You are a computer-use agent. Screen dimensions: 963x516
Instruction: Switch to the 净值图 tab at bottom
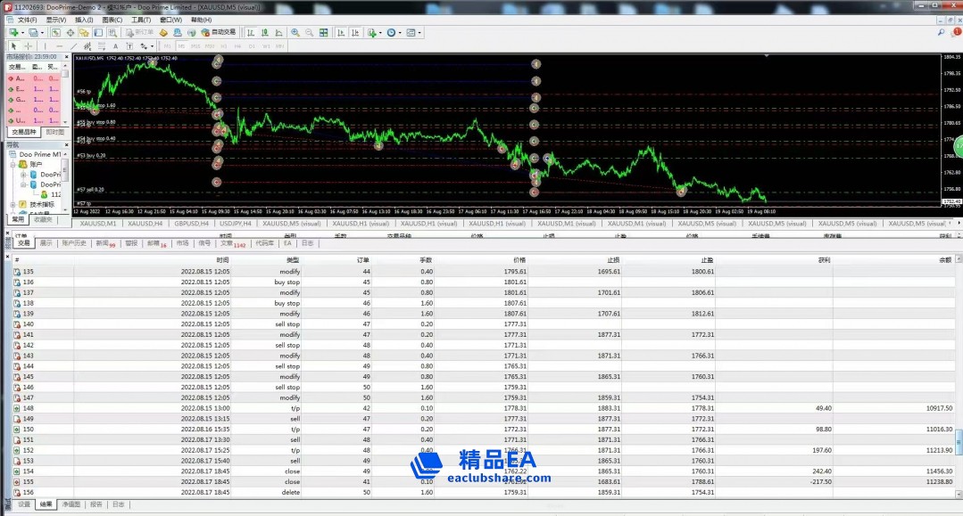70,504
